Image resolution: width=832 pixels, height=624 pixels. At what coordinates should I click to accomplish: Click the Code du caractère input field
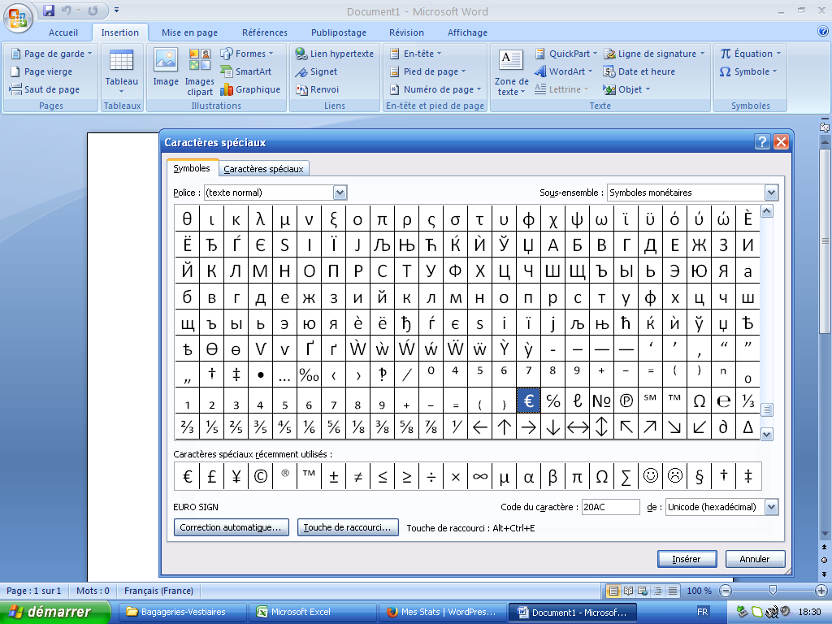point(610,507)
